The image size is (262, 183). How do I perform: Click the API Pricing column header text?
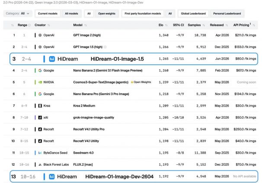click(x=241, y=25)
